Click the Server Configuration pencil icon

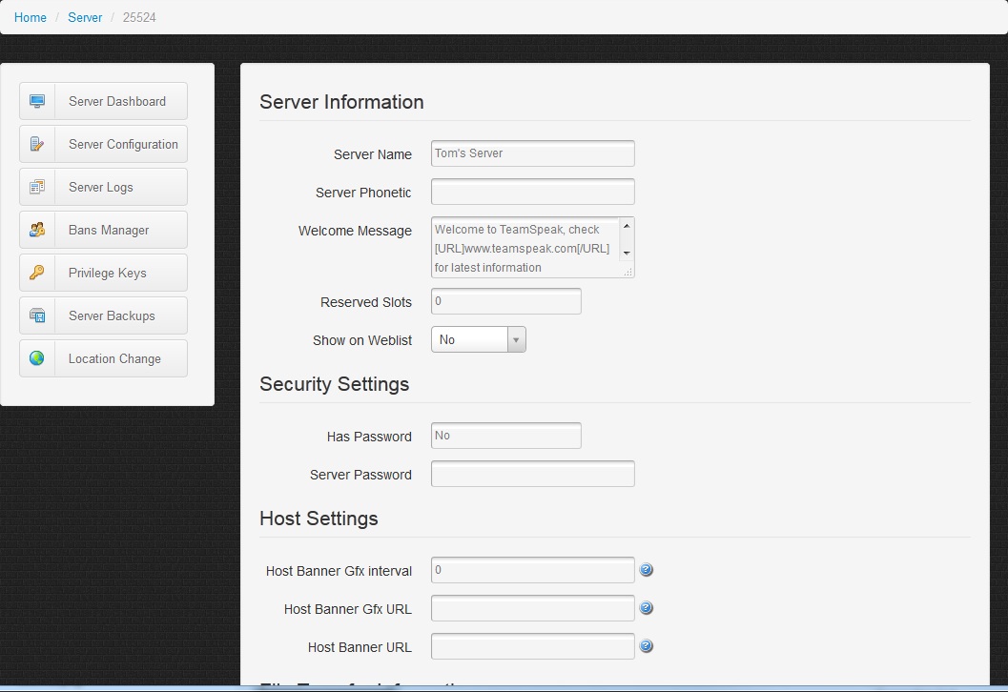tap(37, 144)
